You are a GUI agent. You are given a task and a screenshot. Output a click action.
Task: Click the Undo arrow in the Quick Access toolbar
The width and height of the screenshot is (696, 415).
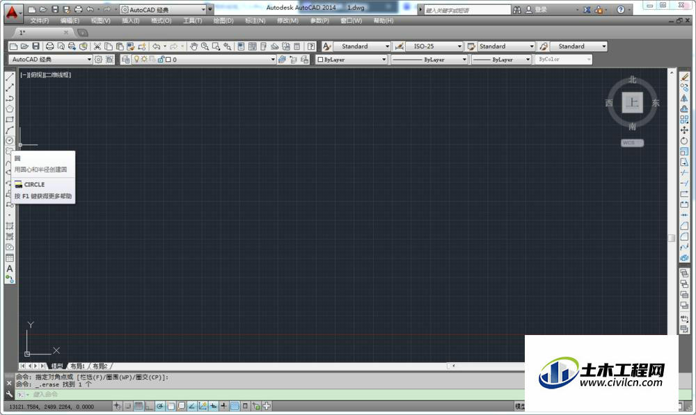[90, 9]
